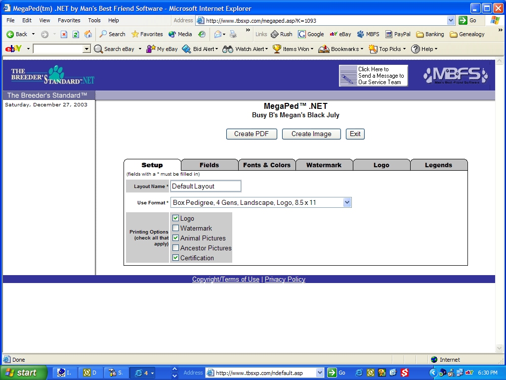
Task: Open the Mail toolbar icon
Action: tap(218, 34)
